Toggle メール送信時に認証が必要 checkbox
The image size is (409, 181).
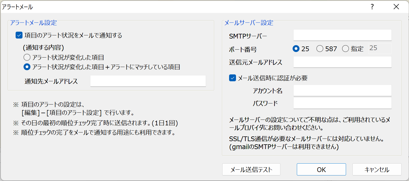click(232, 78)
